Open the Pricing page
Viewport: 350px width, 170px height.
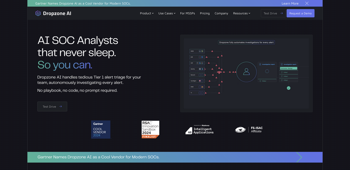tap(205, 13)
